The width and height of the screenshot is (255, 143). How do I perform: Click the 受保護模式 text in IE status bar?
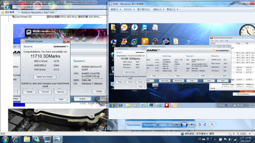tap(205, 134)
